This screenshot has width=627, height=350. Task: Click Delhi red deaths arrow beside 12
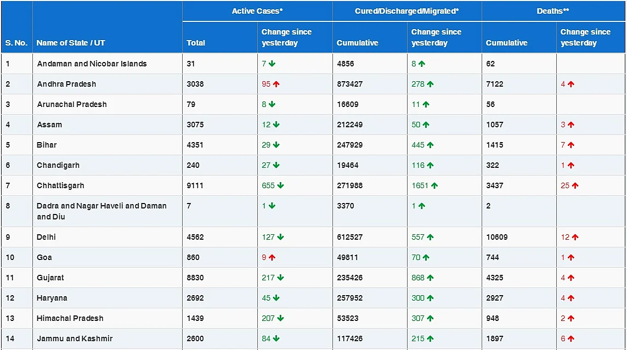pyautogui.click(x=575, y=237)
